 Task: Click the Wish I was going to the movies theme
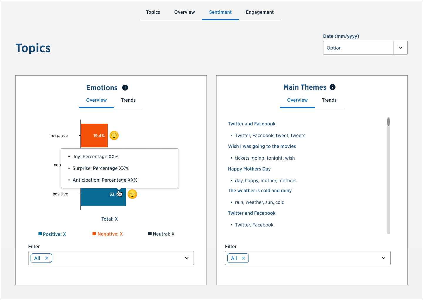[x=262, y=146]
